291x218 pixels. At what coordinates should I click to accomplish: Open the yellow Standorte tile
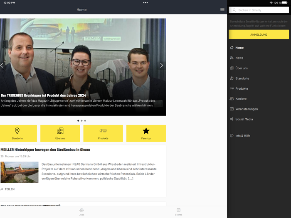pos(18,133)
